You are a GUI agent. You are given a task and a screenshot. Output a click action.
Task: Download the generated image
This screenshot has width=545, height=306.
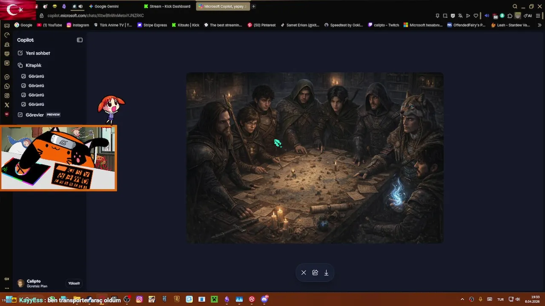pos(326,273)
